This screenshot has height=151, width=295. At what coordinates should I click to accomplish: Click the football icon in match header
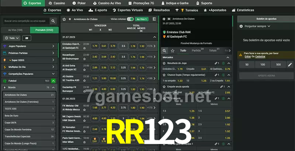point(164,19)
